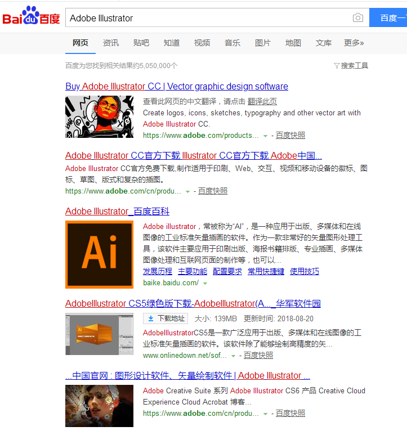Open the Adobe Illustrator_百度百科 link
The height and width of the screenshot is (431, 407).
point(117,212)
